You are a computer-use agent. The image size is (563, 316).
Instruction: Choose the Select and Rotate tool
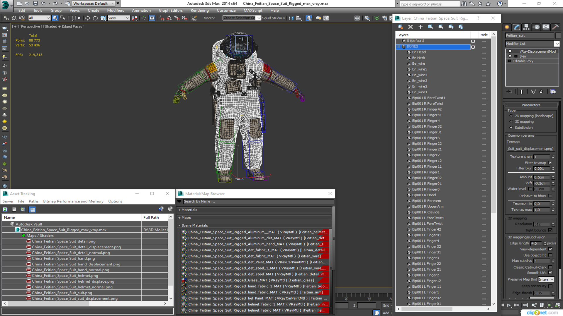(95, 18)
